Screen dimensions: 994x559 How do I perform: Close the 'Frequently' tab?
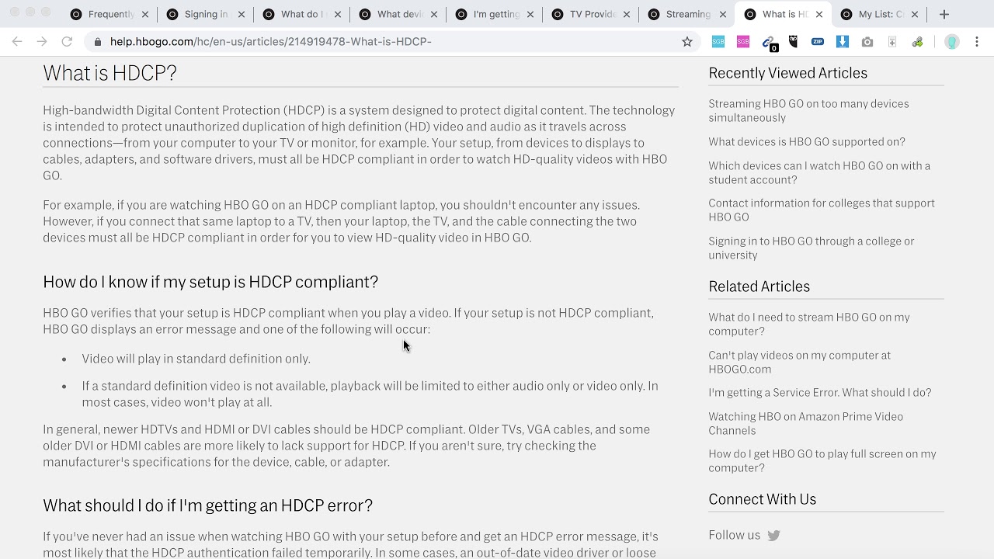[144, 14]
